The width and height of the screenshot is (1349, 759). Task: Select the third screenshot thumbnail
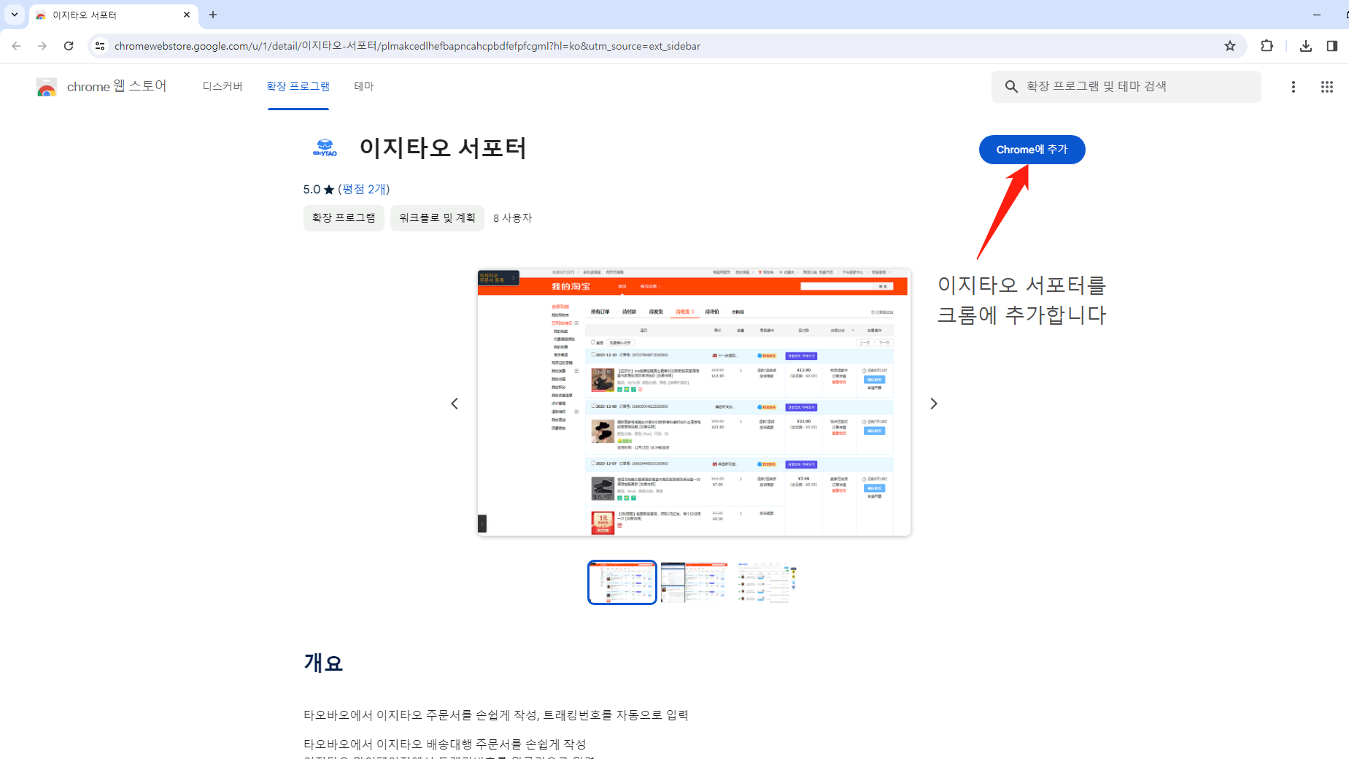click(765, 582)
